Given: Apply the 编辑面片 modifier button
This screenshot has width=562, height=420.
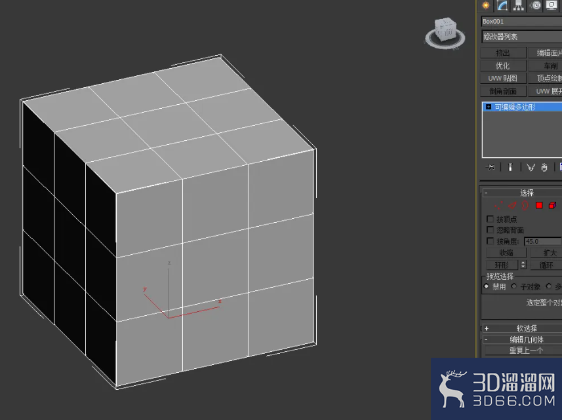Looking at the screenshot, I should (545, 53).
